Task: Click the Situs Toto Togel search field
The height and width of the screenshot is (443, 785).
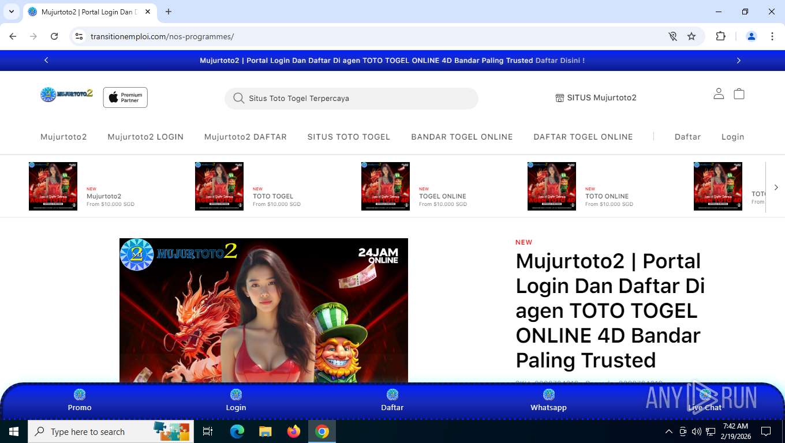Action: (x=352, y=98)
